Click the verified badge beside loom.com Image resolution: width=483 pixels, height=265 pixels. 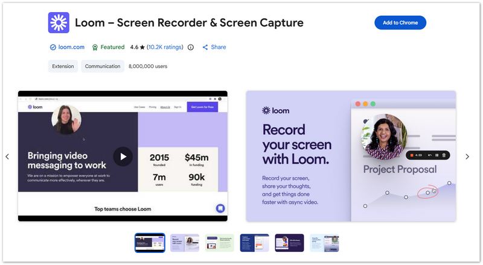[53, 47]
